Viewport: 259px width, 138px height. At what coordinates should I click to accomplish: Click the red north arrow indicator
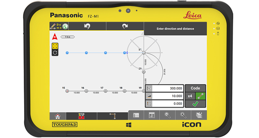(55, 37)
